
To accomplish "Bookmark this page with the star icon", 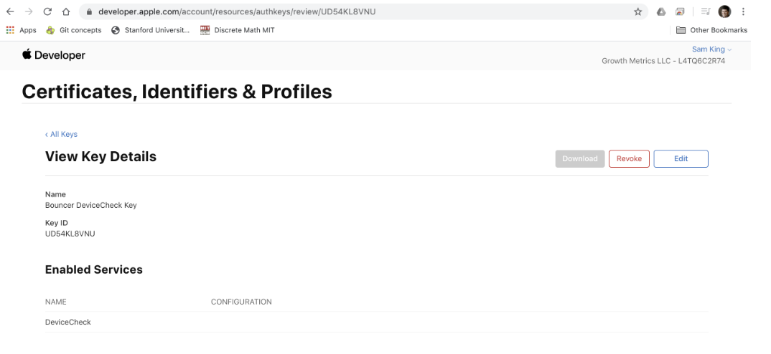I will (637, 11).
